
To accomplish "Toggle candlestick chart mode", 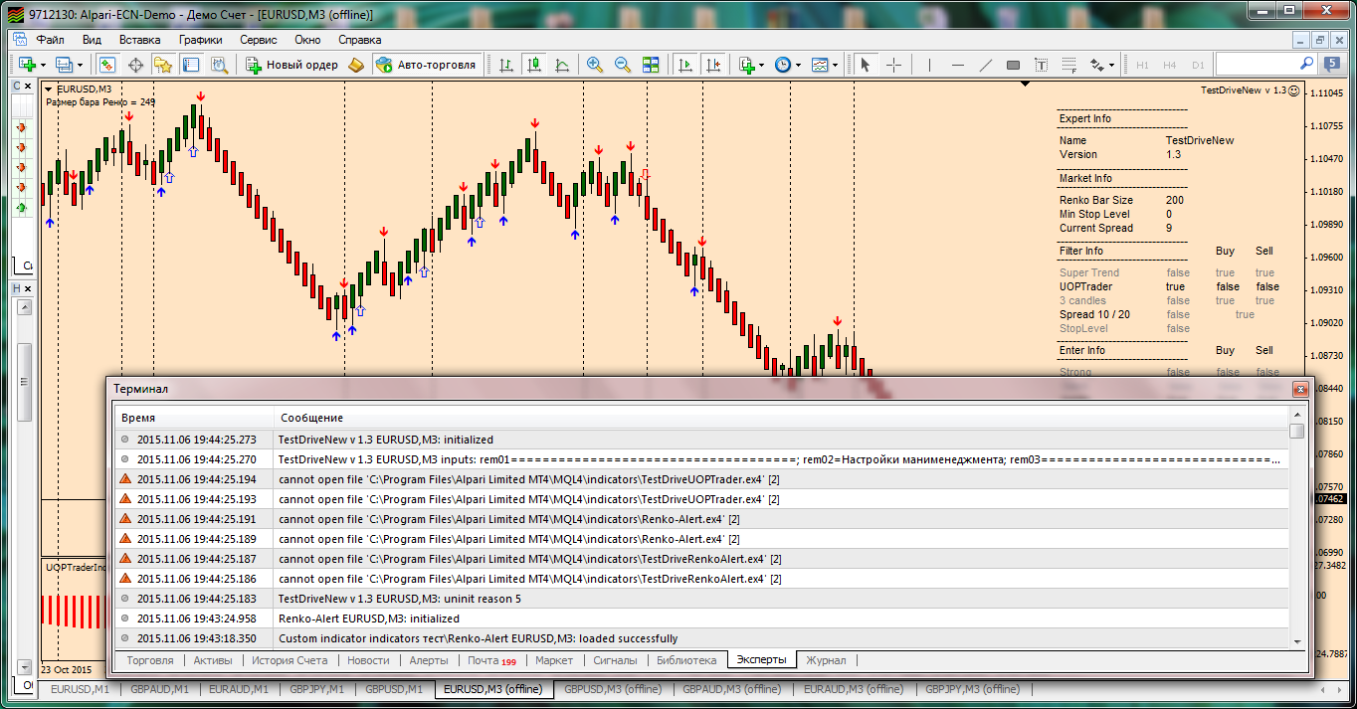I will pos(534,65).
